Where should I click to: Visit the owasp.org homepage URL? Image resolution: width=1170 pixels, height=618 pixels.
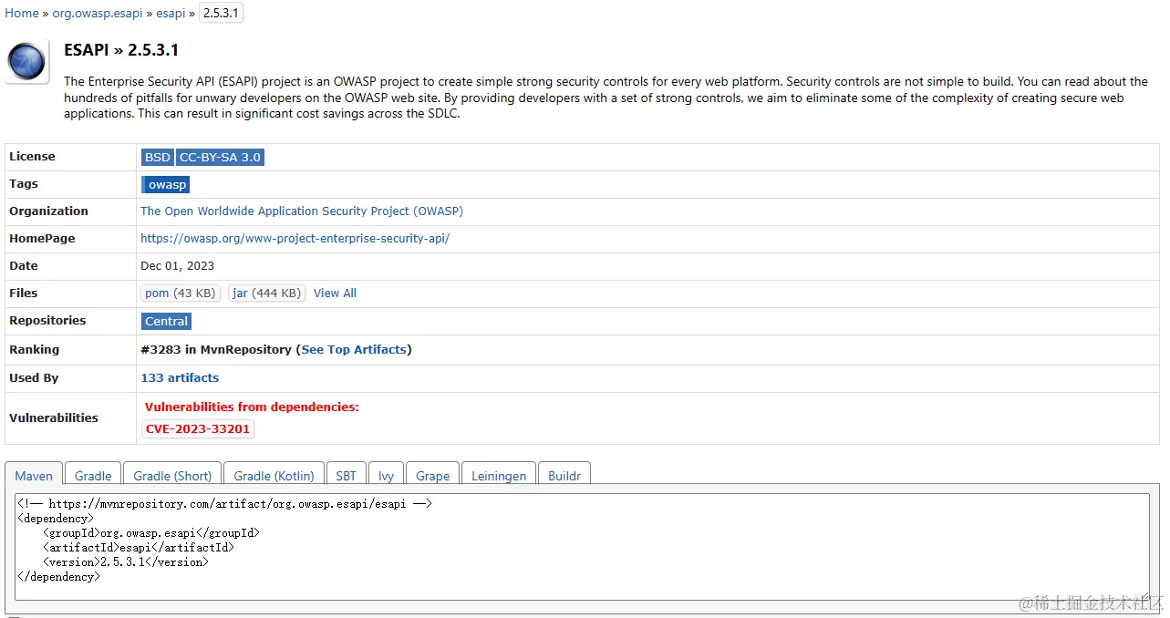[x=295, y=238]
